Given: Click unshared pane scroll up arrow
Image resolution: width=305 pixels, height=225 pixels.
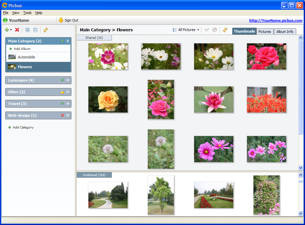Looking at the screenshot, I should pyautogui.click(x=300, y=175).
